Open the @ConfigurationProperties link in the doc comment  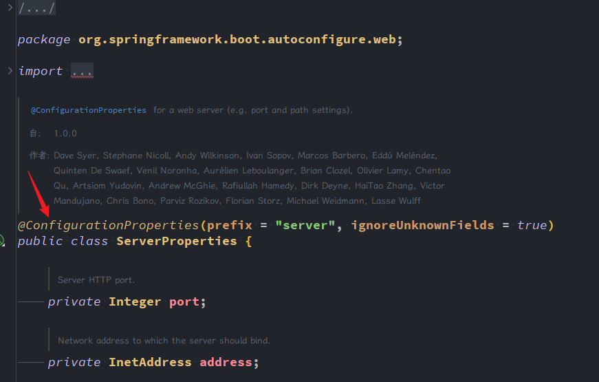(89, 111)
